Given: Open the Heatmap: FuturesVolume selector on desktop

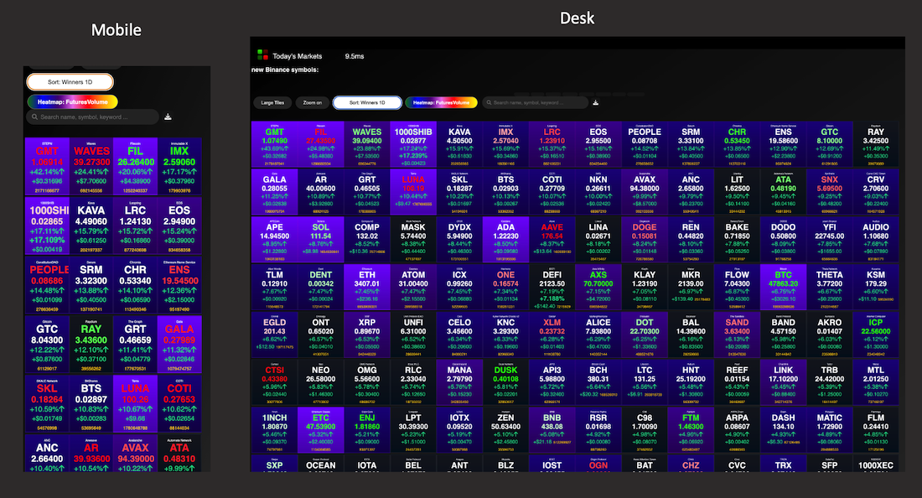Looking at the screenshot, I should (441, 102).
